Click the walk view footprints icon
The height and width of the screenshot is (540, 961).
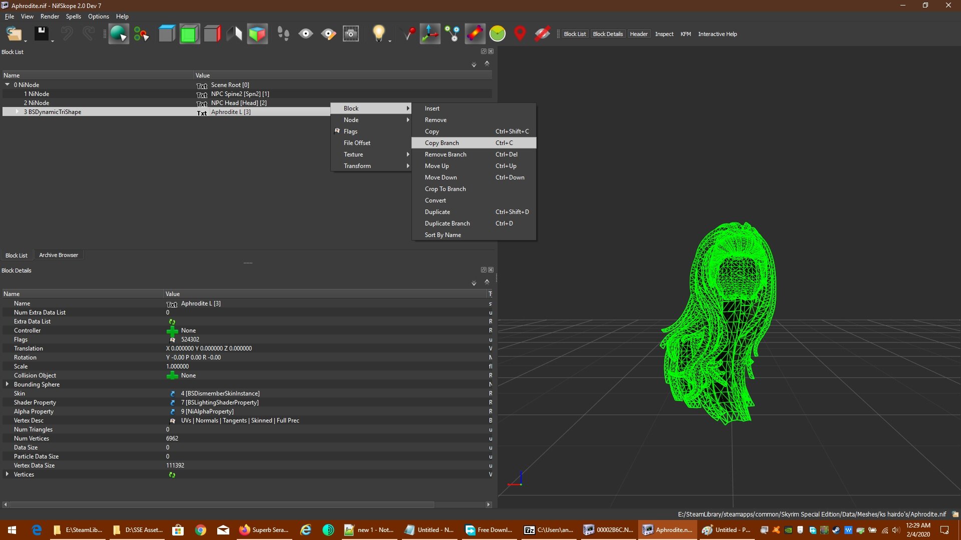283,34
